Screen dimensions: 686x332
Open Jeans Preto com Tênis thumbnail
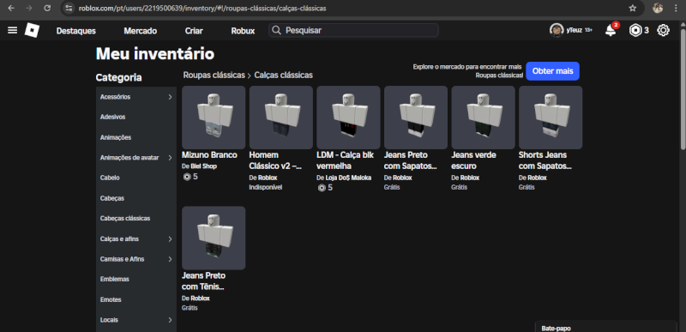tap(214, 238)
